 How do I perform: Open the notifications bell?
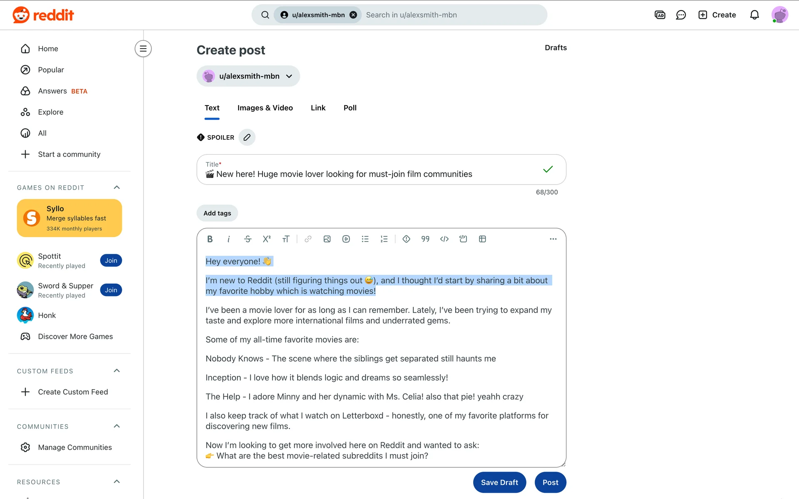point(754,15)
